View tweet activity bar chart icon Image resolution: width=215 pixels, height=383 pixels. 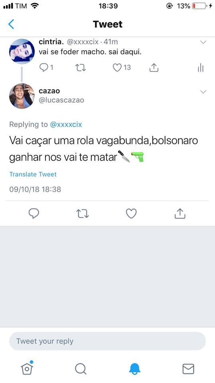201,68
